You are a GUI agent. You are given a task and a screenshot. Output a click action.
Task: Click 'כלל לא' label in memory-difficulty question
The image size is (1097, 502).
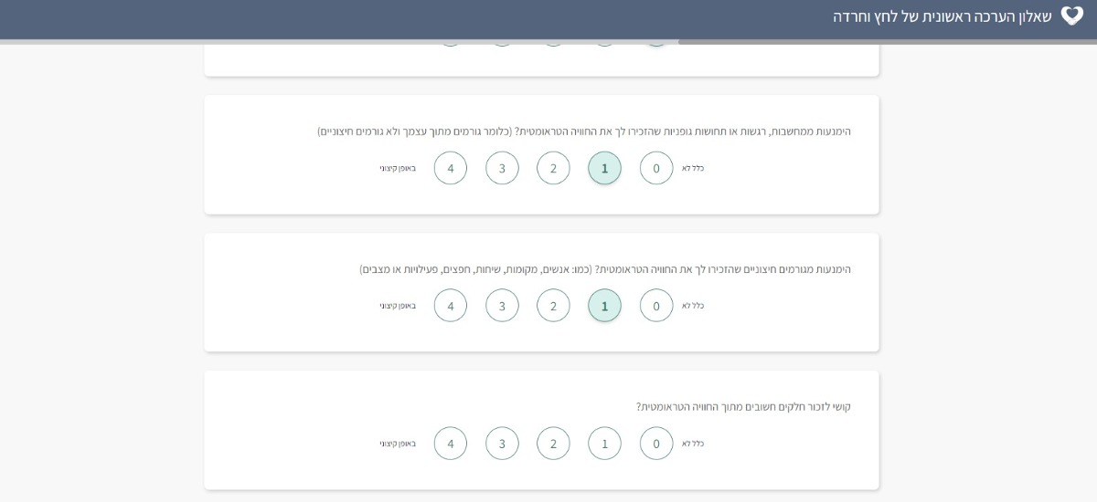(693, 444)
